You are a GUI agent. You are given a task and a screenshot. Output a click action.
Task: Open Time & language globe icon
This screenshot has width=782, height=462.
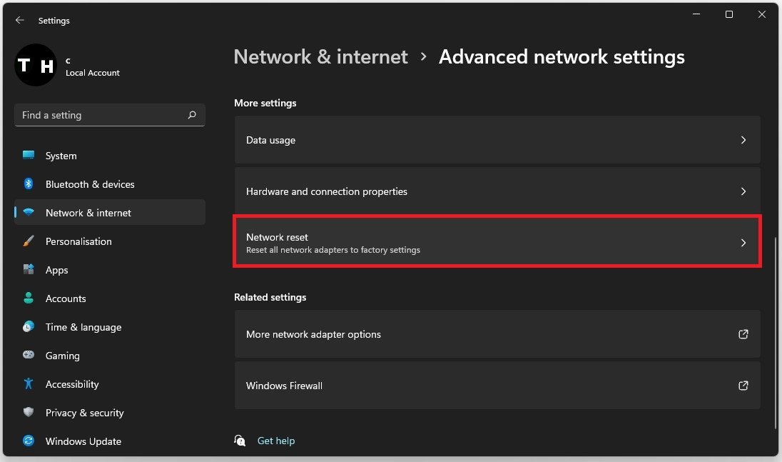click(29, 327)
